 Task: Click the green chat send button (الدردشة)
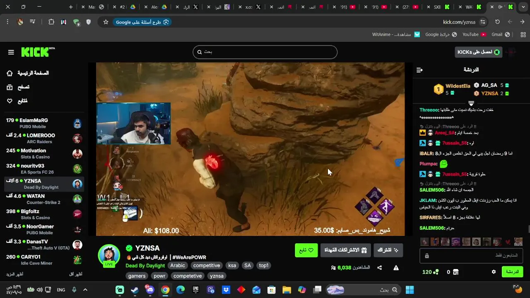512,272
